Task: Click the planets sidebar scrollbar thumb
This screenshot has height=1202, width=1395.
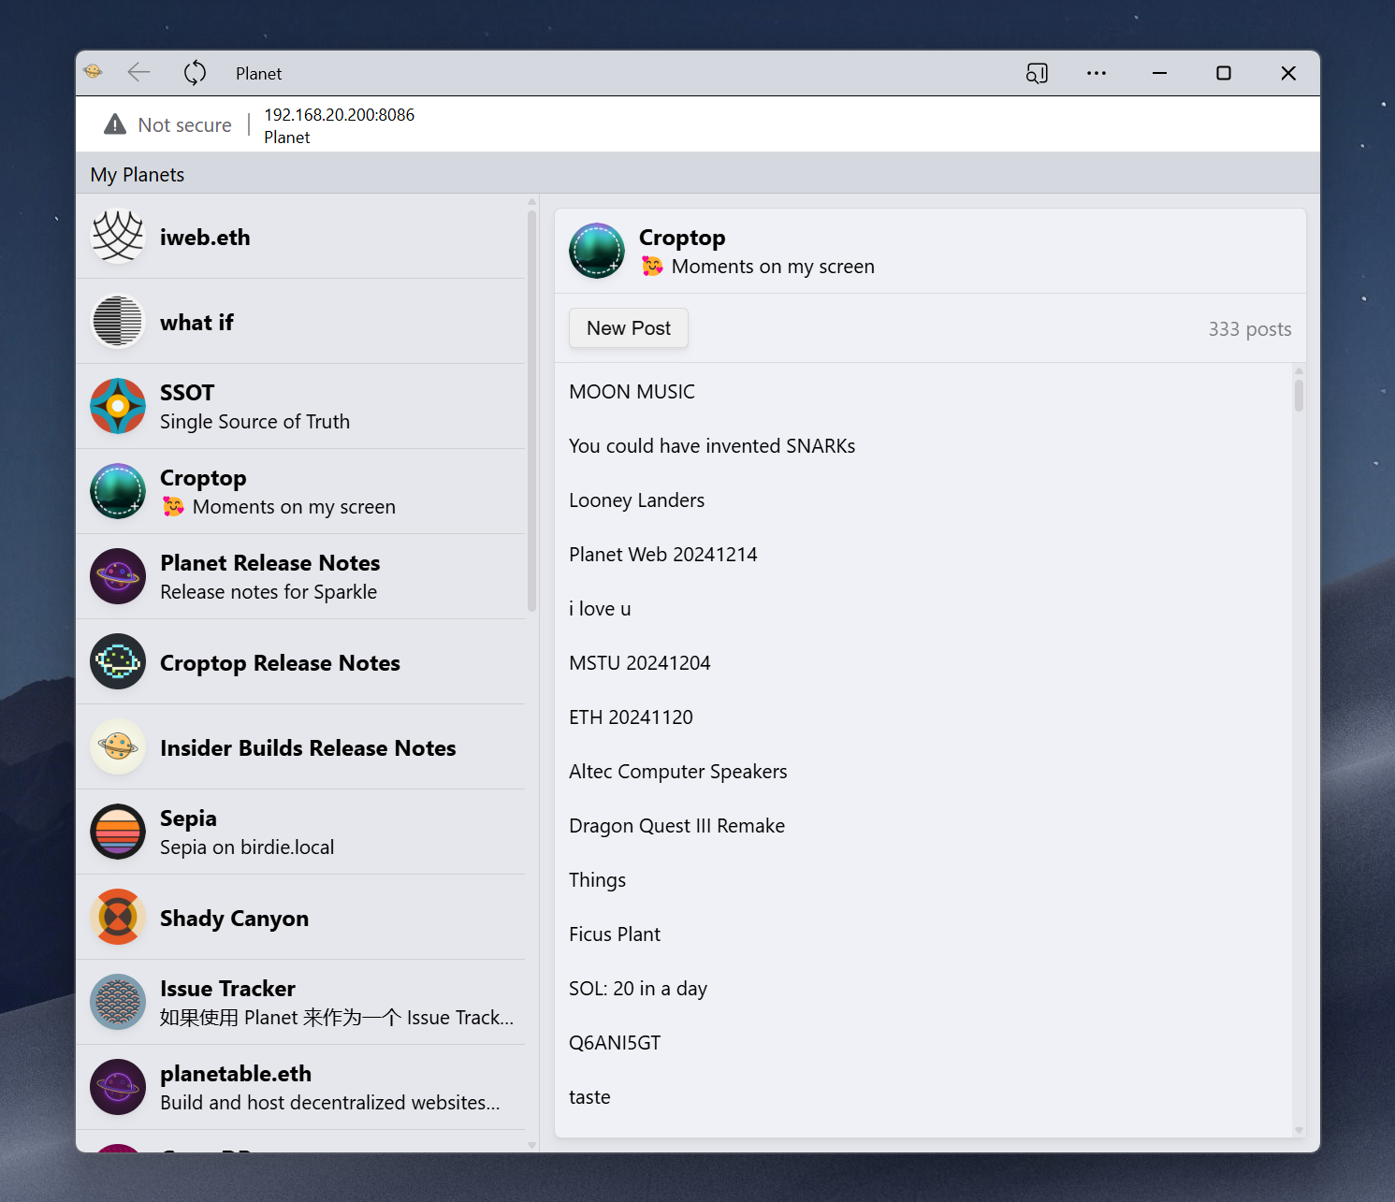Action: click(x=531, y=412)
